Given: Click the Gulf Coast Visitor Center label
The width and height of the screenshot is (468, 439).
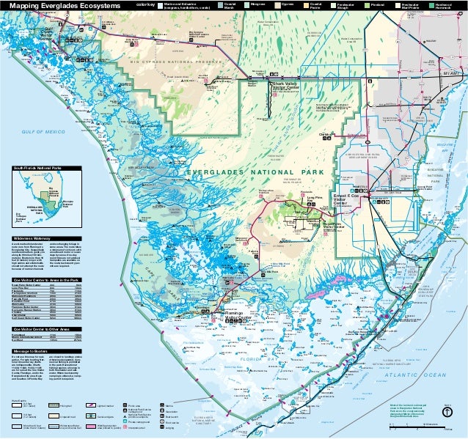Looking at the screenshot, I should (46, 34).
